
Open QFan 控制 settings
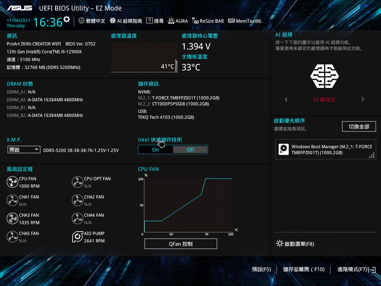pos(181,244)
